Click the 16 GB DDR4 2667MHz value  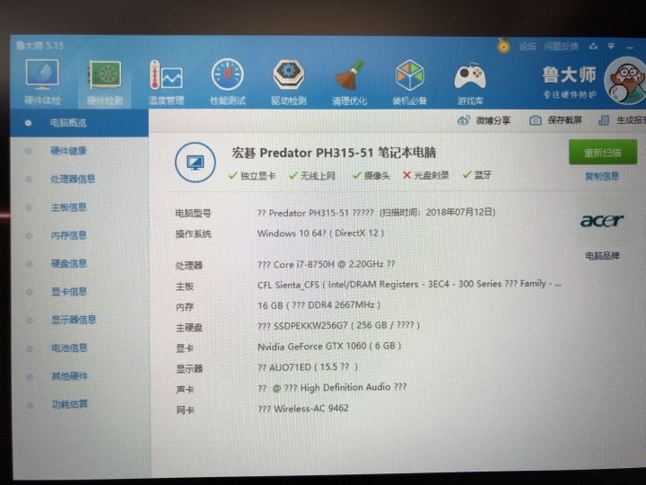tap(319, 305)
